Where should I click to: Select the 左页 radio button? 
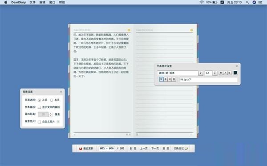pyautogui.click(x=39, y=100)
